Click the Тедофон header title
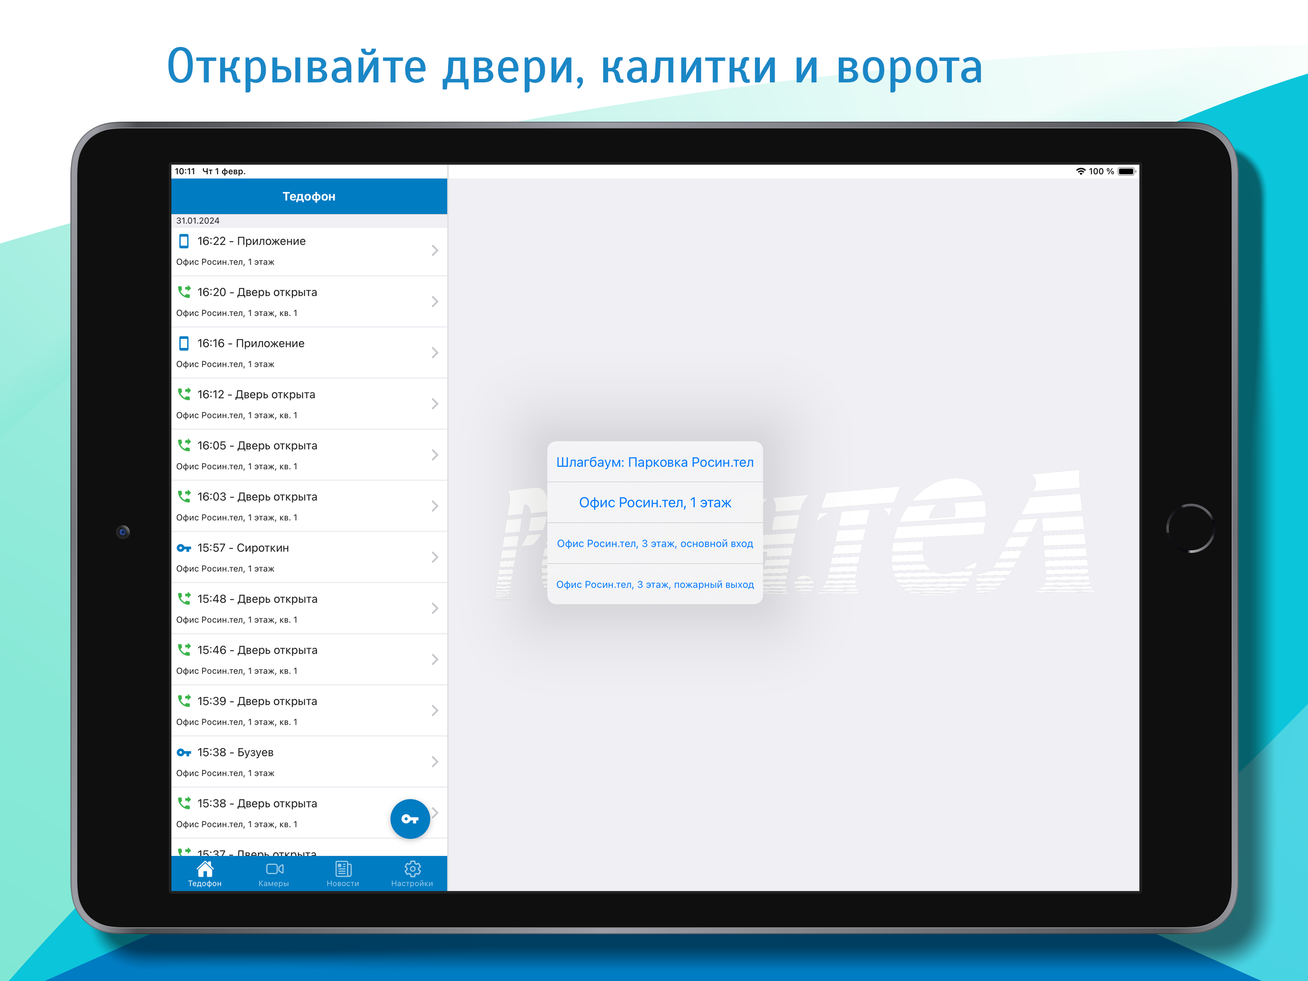Screen dimensions: 1308x981 pos(309,196)
